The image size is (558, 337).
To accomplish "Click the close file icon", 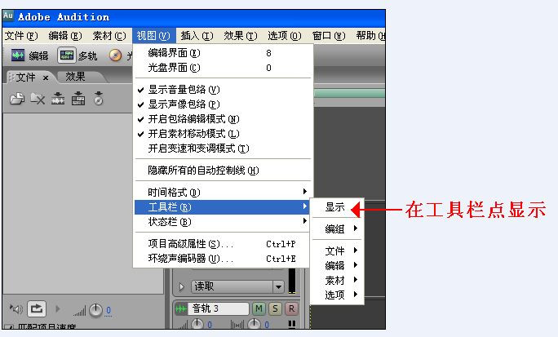I will click(38, 99).
